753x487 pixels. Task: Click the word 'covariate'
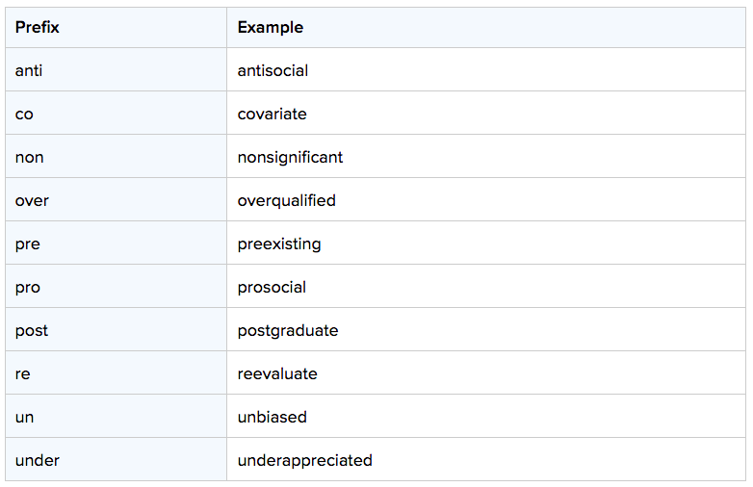click(272, 115)
